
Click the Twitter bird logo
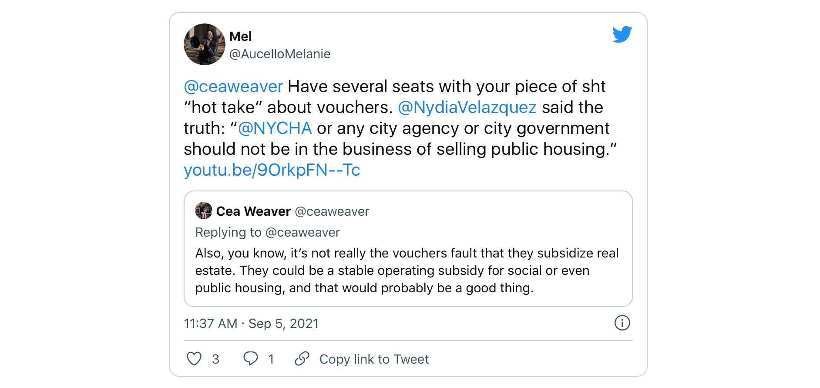(622, 34)
